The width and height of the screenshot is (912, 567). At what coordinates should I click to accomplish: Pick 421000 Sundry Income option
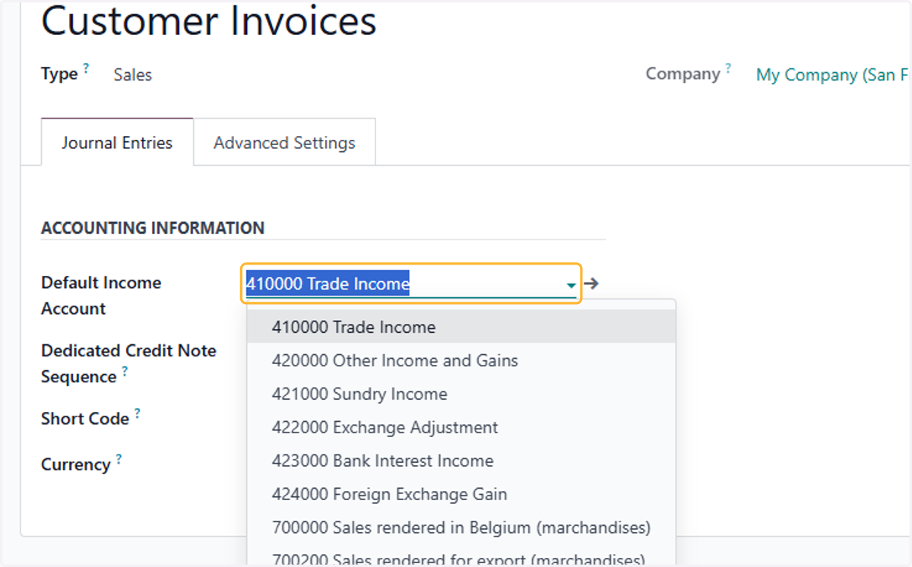pyautogui.click(x=461, y=394)
